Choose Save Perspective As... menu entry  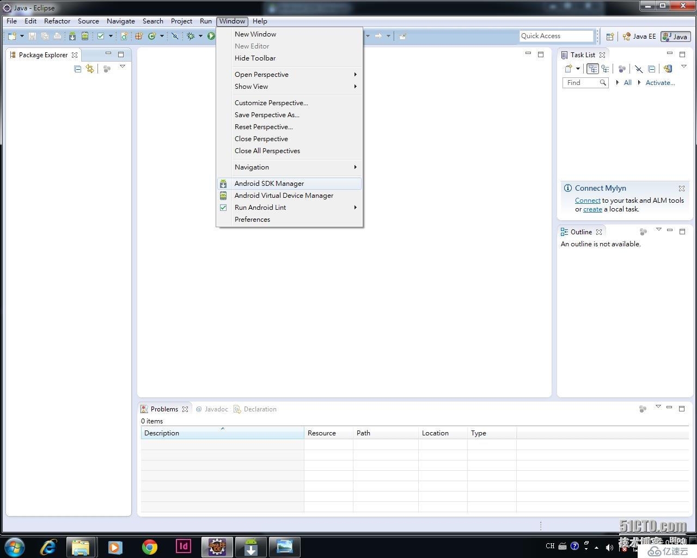(x=290, y=114)
